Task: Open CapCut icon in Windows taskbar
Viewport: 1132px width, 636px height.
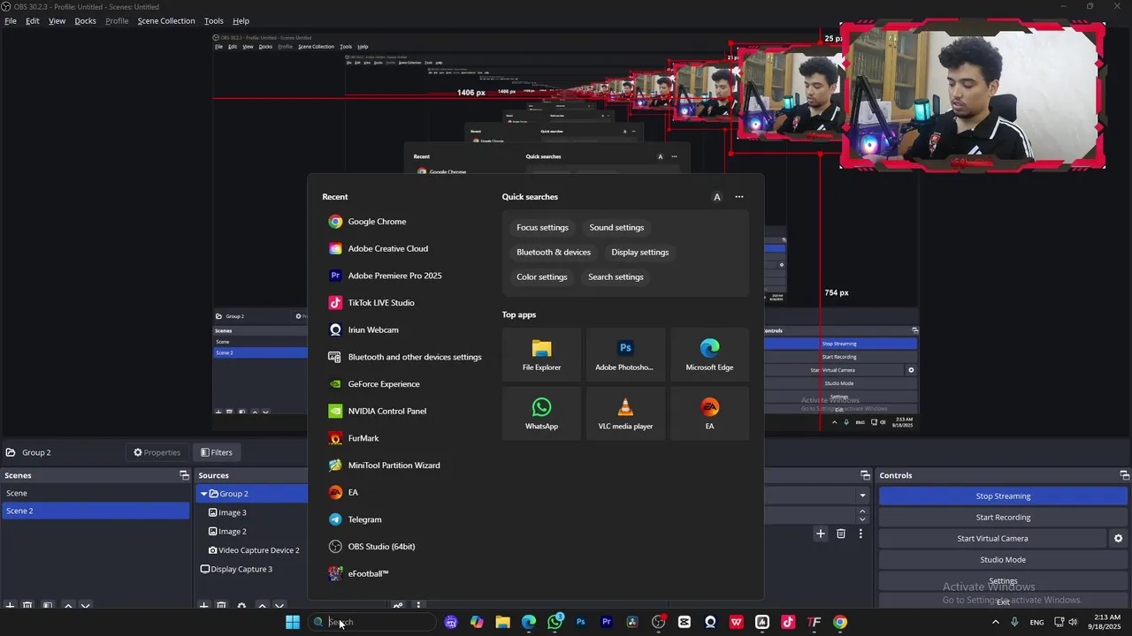Action: tap(685, 622)
